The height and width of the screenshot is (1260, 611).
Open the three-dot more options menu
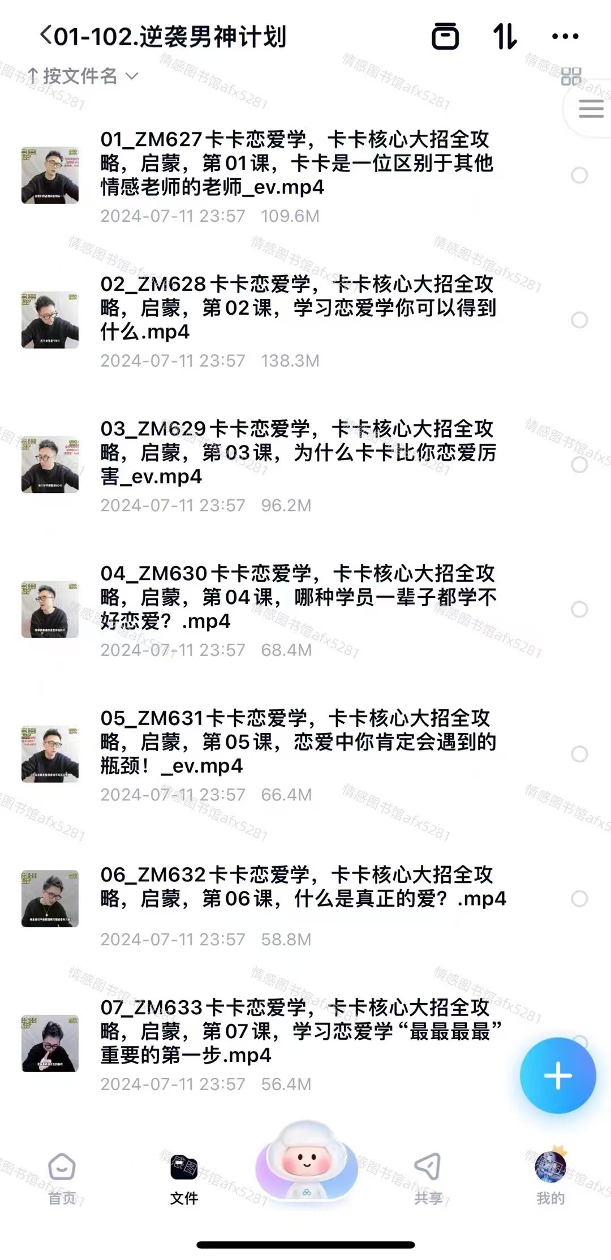pyautogui.click(x=565, y=37)
